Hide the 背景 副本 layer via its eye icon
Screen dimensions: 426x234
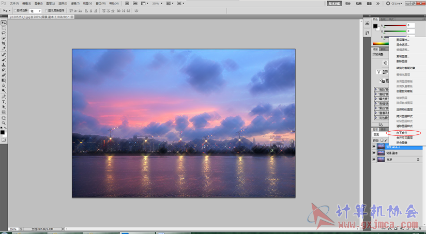pyautogui.click(x=375, y=153)
